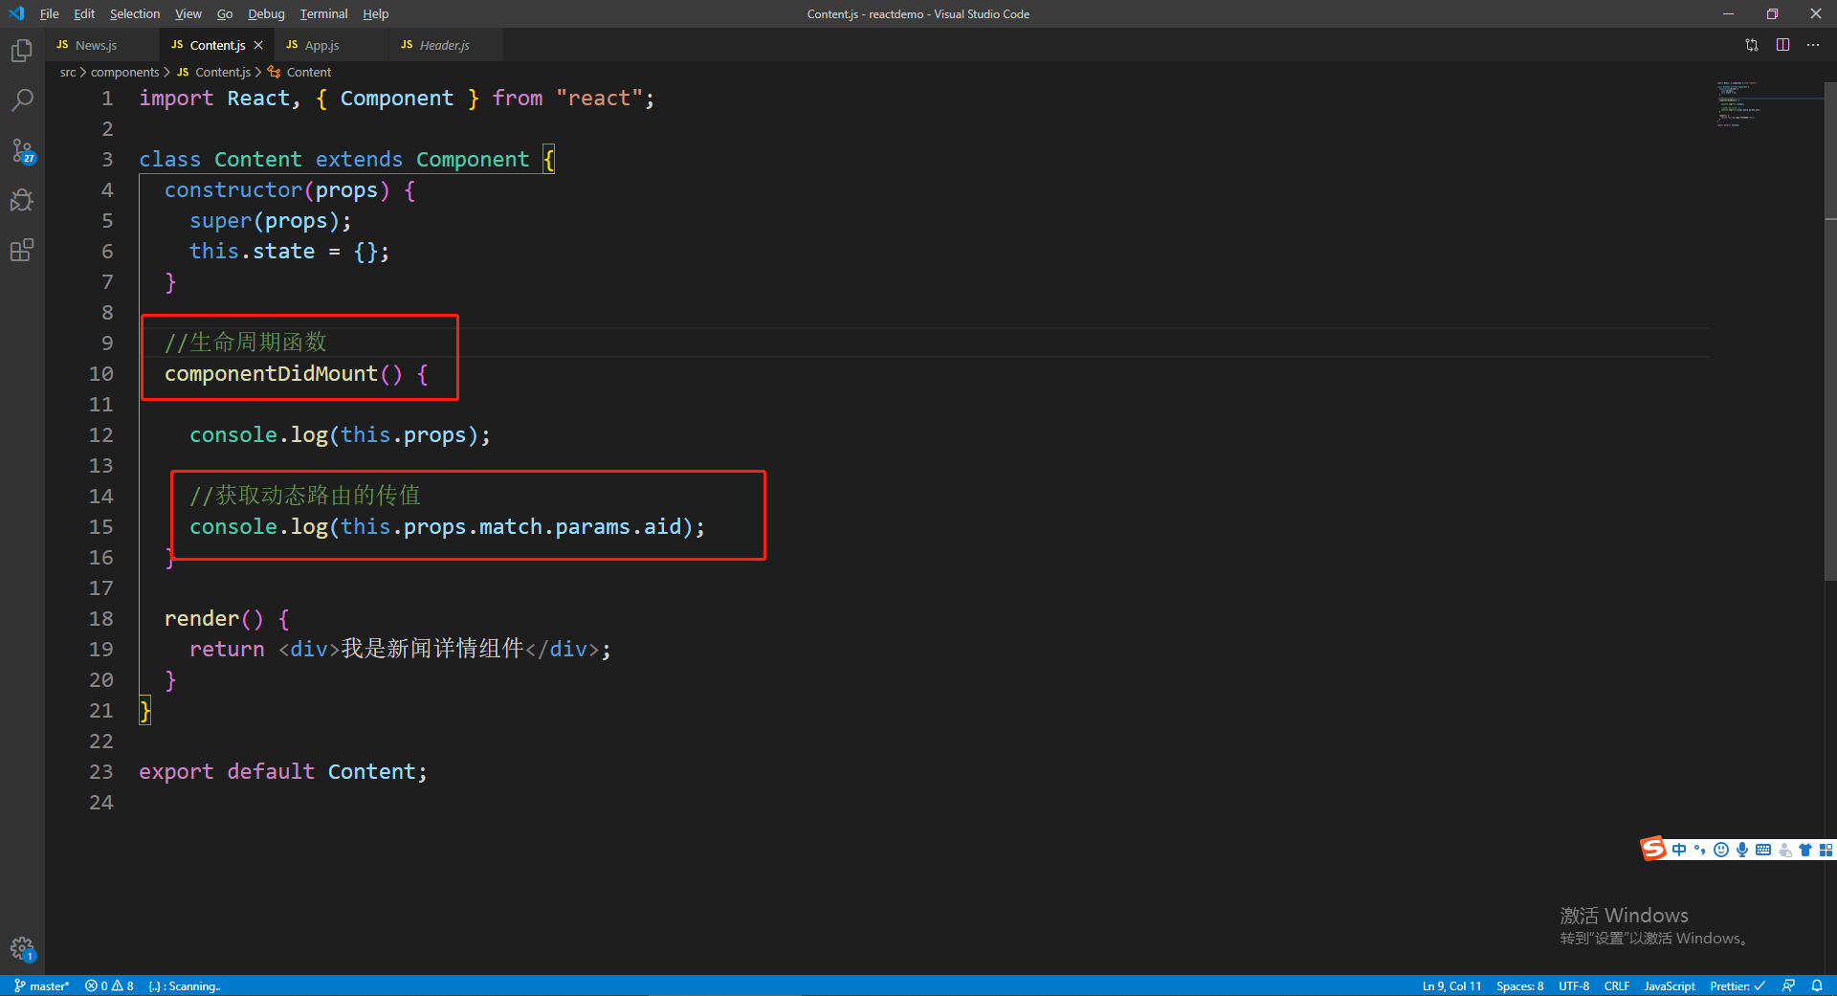Open the Extensions view in activity bar
This screenshot has height=996, width=1837.
pos(22,250)
